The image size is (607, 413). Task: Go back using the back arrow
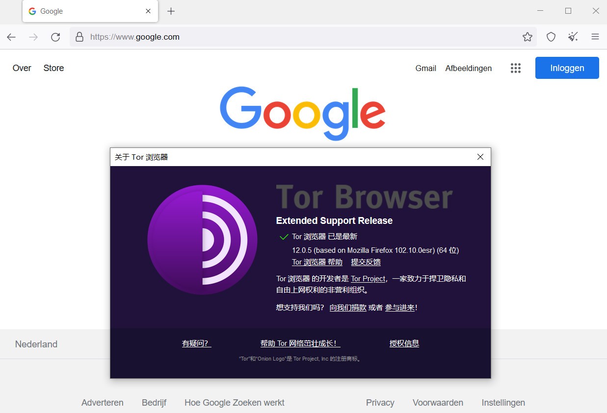click(x=11, y=37)
